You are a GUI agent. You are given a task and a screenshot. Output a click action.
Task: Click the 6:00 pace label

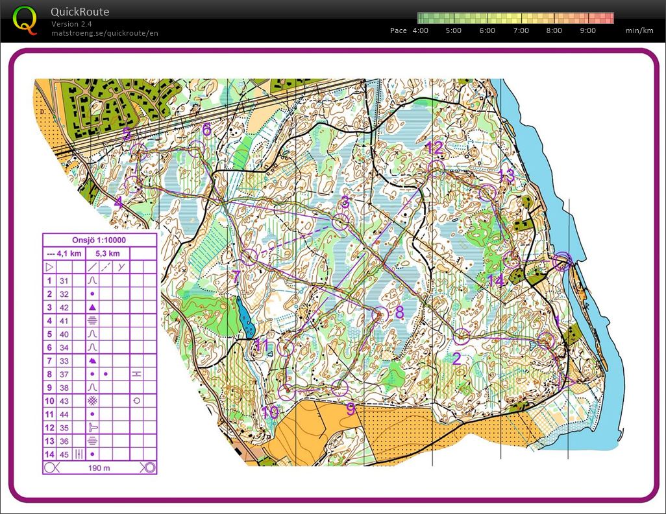coord(487,30)
